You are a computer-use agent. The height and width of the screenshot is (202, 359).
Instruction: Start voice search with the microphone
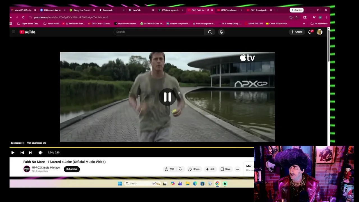pos(221,32)
